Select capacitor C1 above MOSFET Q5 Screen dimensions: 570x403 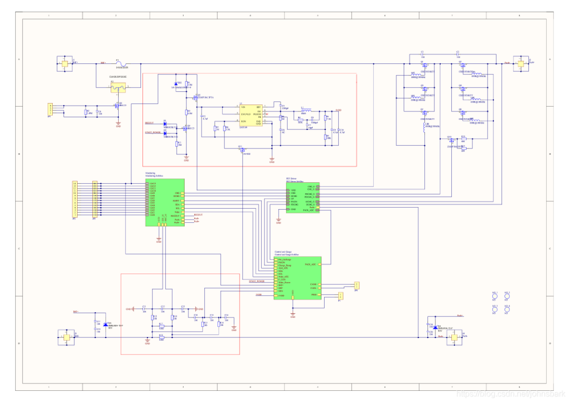coord(422,54)
